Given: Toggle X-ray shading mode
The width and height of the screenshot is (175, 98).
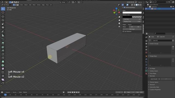Looking at the screenshot, I should pos(132,5).
